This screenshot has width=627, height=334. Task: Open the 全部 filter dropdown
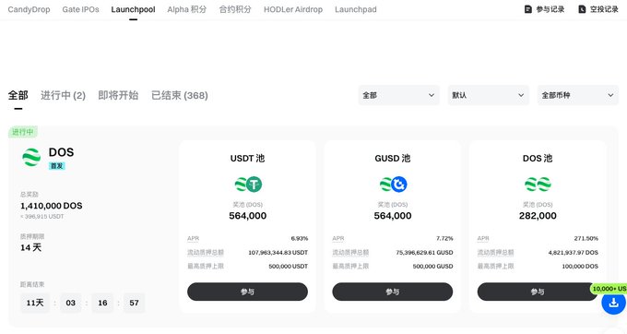click(x=398, y=95)
